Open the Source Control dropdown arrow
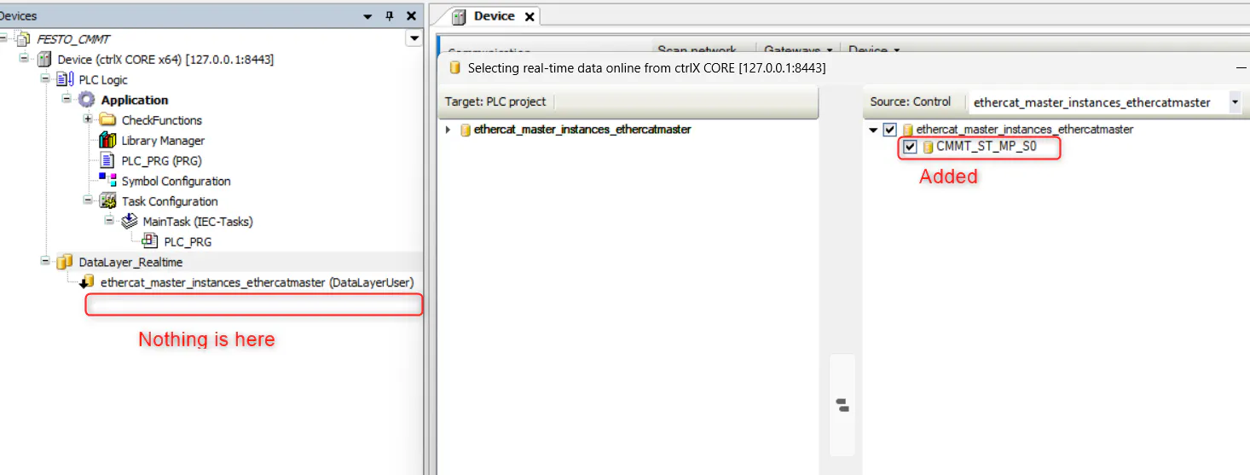This screenshot has width=1250, height=475. pos(1235,102)
